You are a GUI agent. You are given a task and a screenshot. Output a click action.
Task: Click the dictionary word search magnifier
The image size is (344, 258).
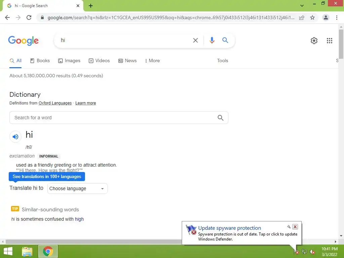[x=220, y=118]
